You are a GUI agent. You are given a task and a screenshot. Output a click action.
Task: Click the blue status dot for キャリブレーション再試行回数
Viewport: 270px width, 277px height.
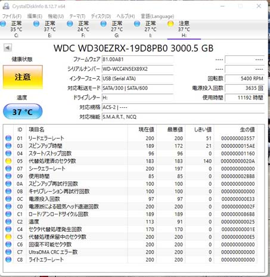[8, 191]
